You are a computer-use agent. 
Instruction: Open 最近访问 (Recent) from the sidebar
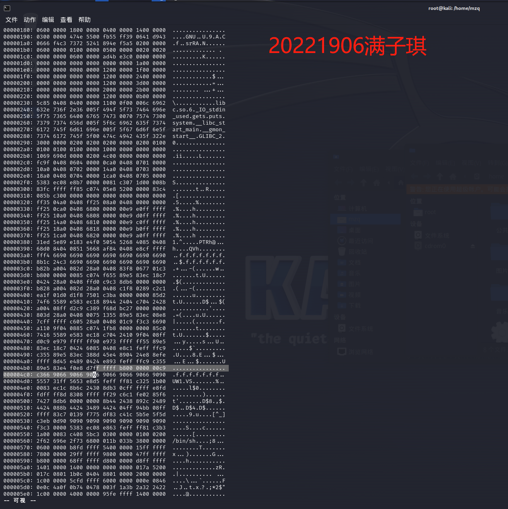pyautogui.click(x=361, y=241)
